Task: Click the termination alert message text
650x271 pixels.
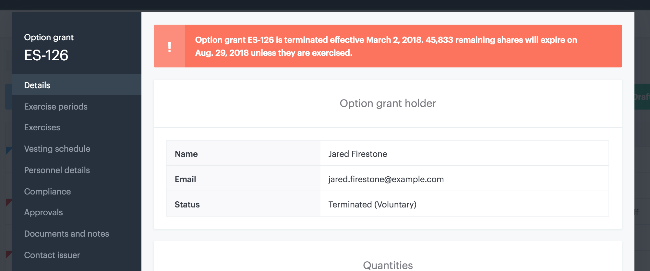Action: point(386,46)
